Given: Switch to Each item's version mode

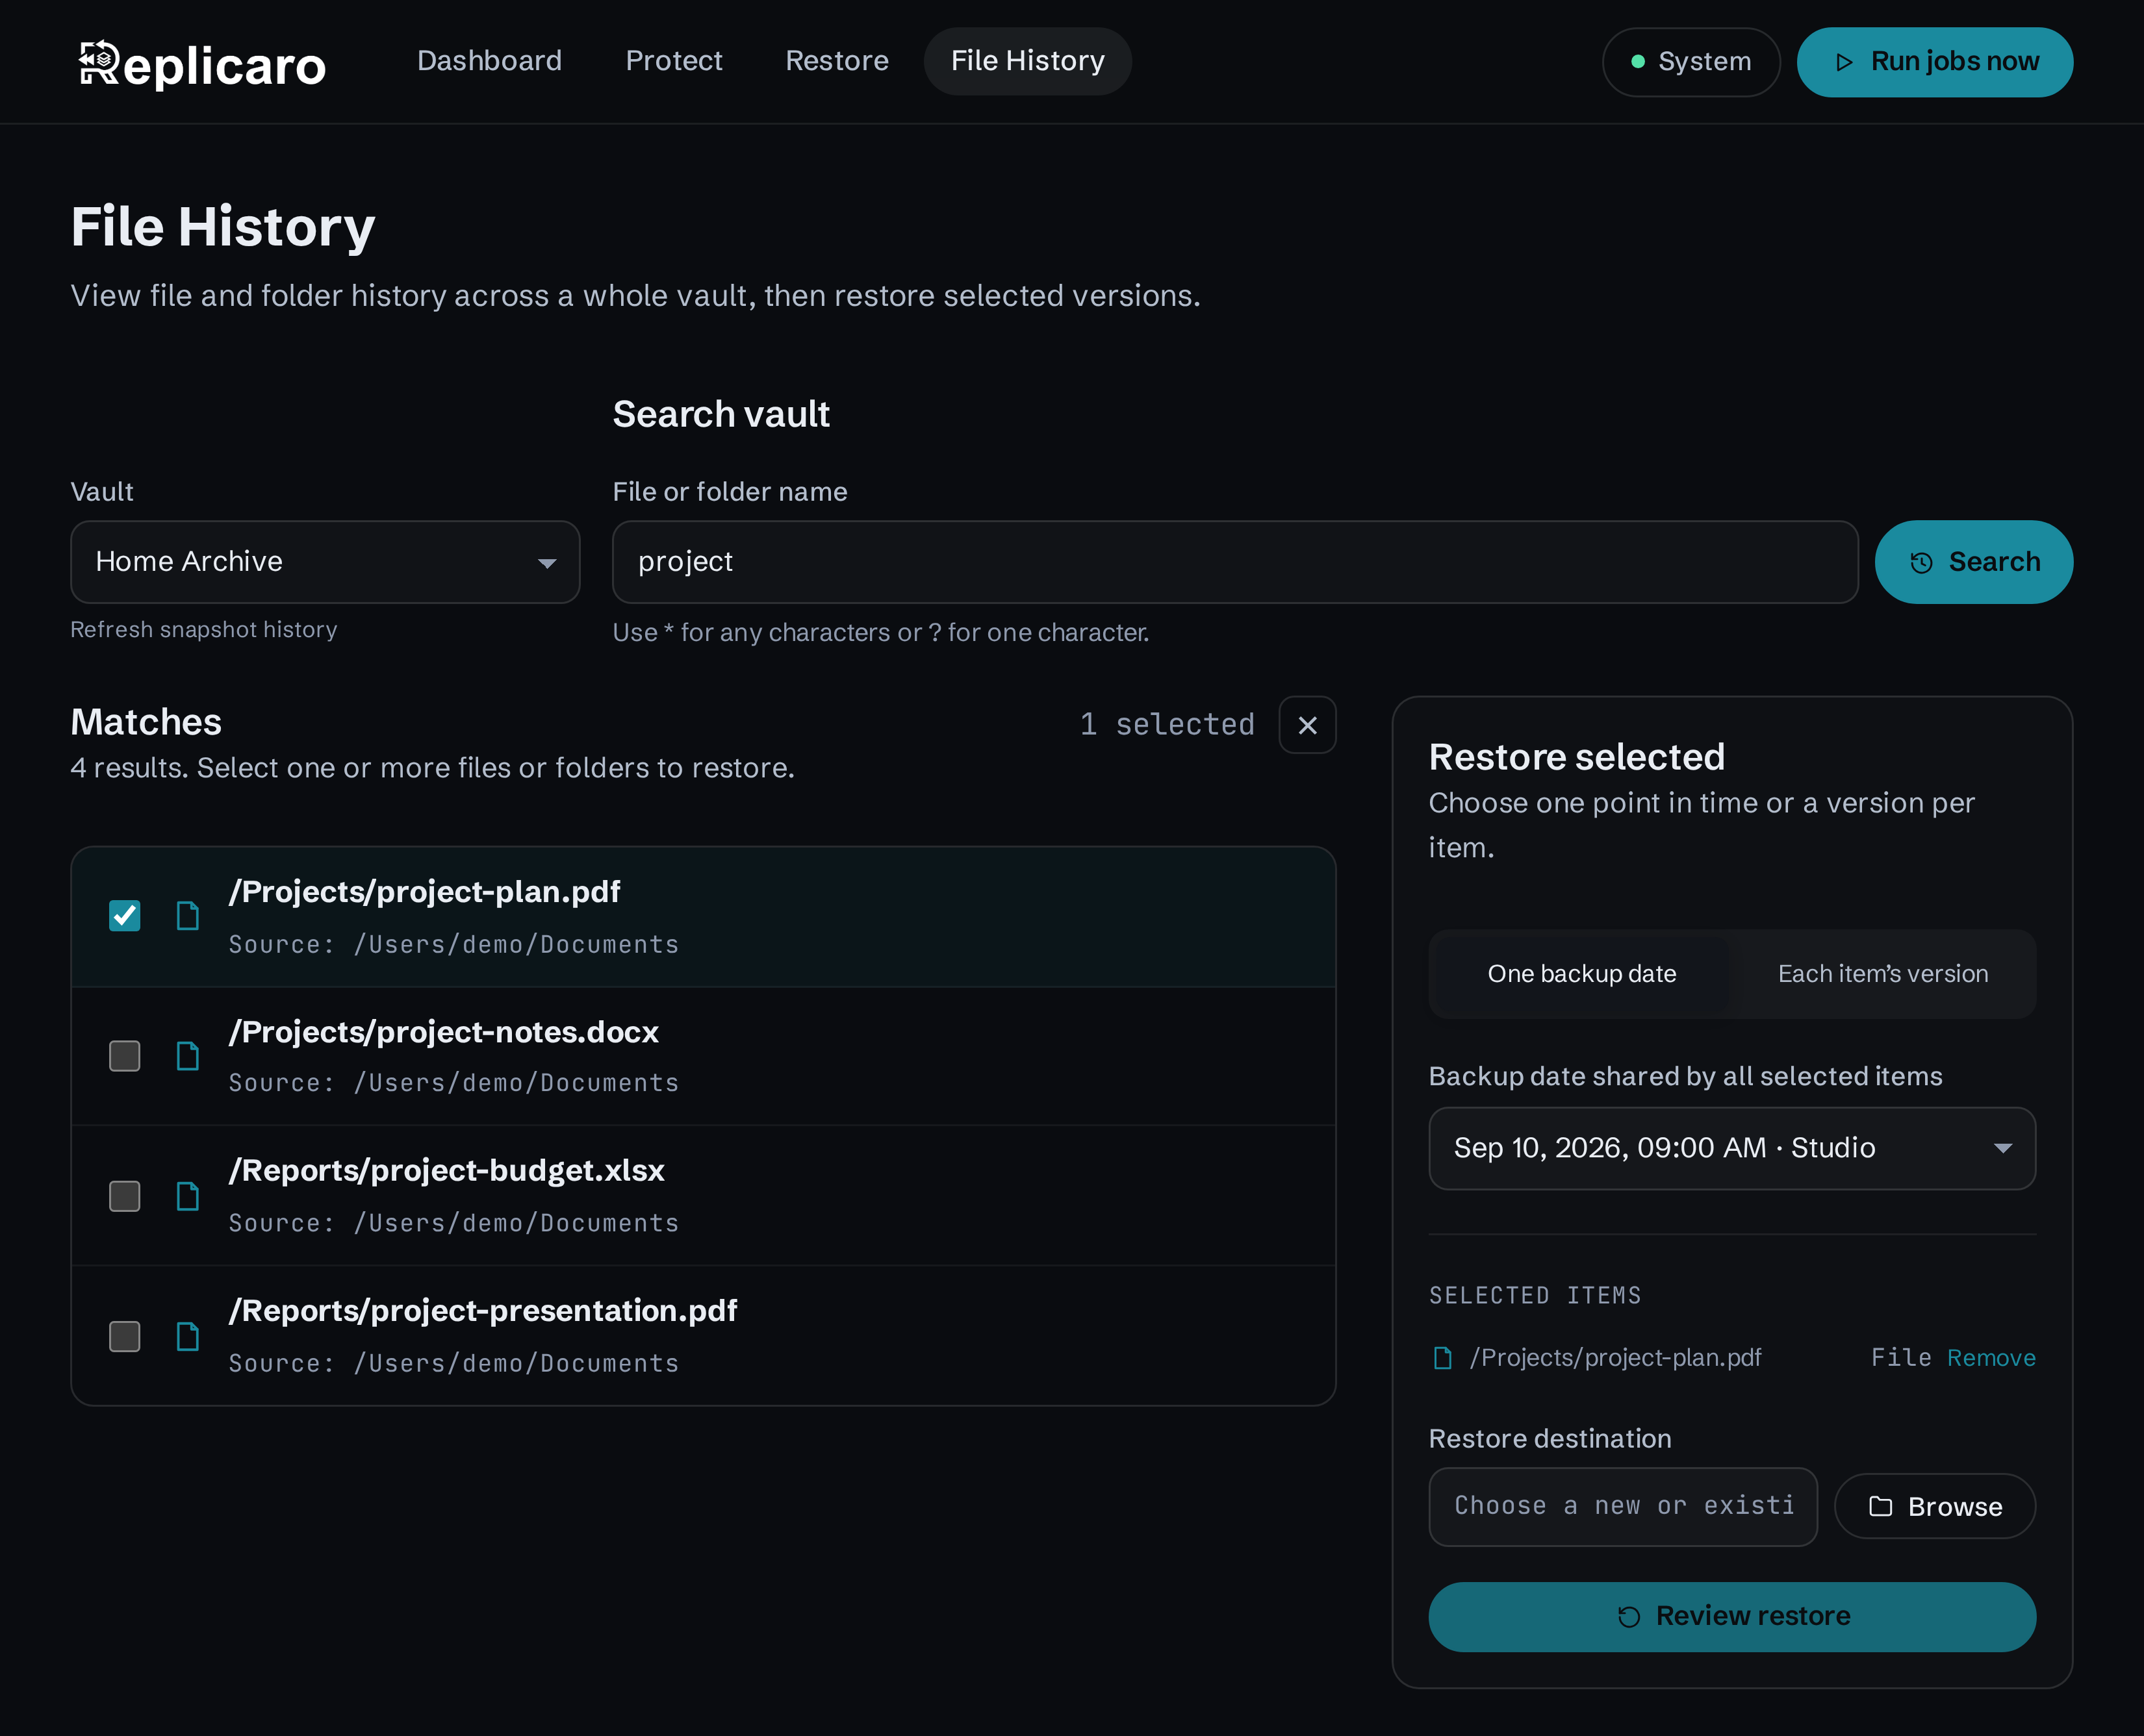Looking at the screenshot, I should [1883, 974].
